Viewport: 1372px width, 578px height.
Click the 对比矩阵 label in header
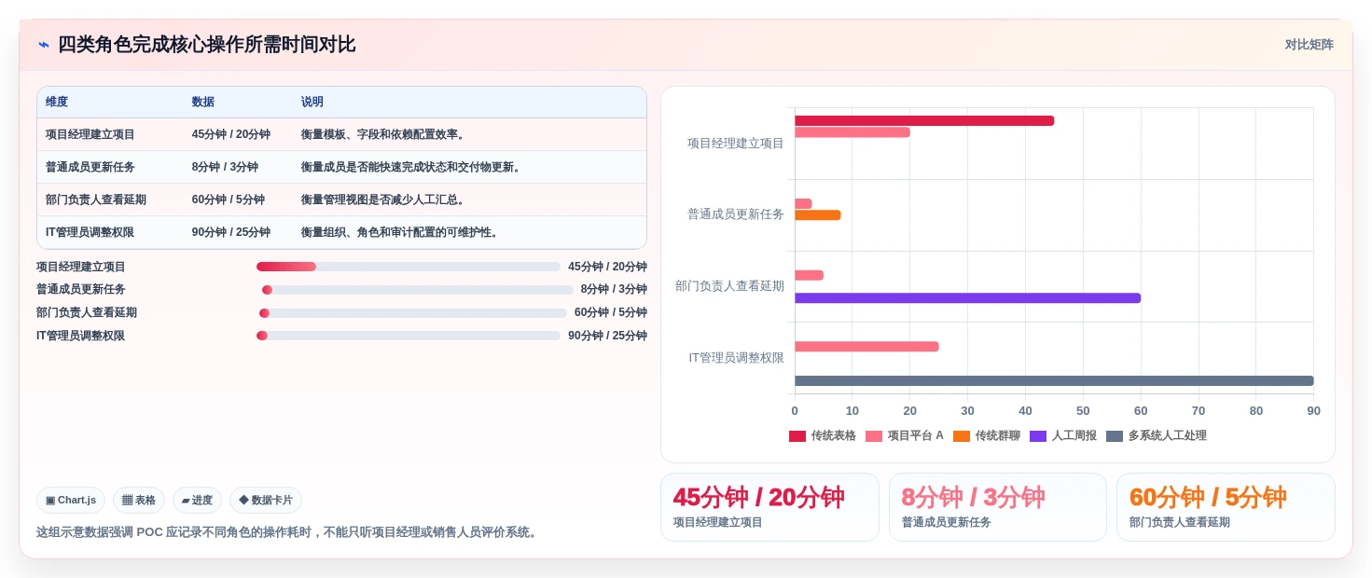[1309, 45]
